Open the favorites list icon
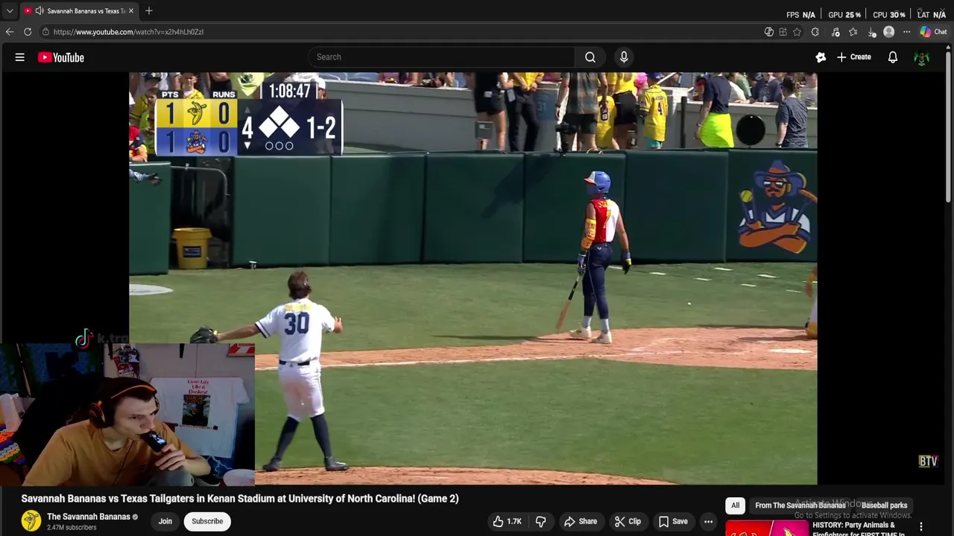The height and width of the screenshot is (536, 954). coord(853,32)
